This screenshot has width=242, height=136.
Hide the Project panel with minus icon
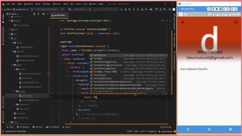point(48,14)
